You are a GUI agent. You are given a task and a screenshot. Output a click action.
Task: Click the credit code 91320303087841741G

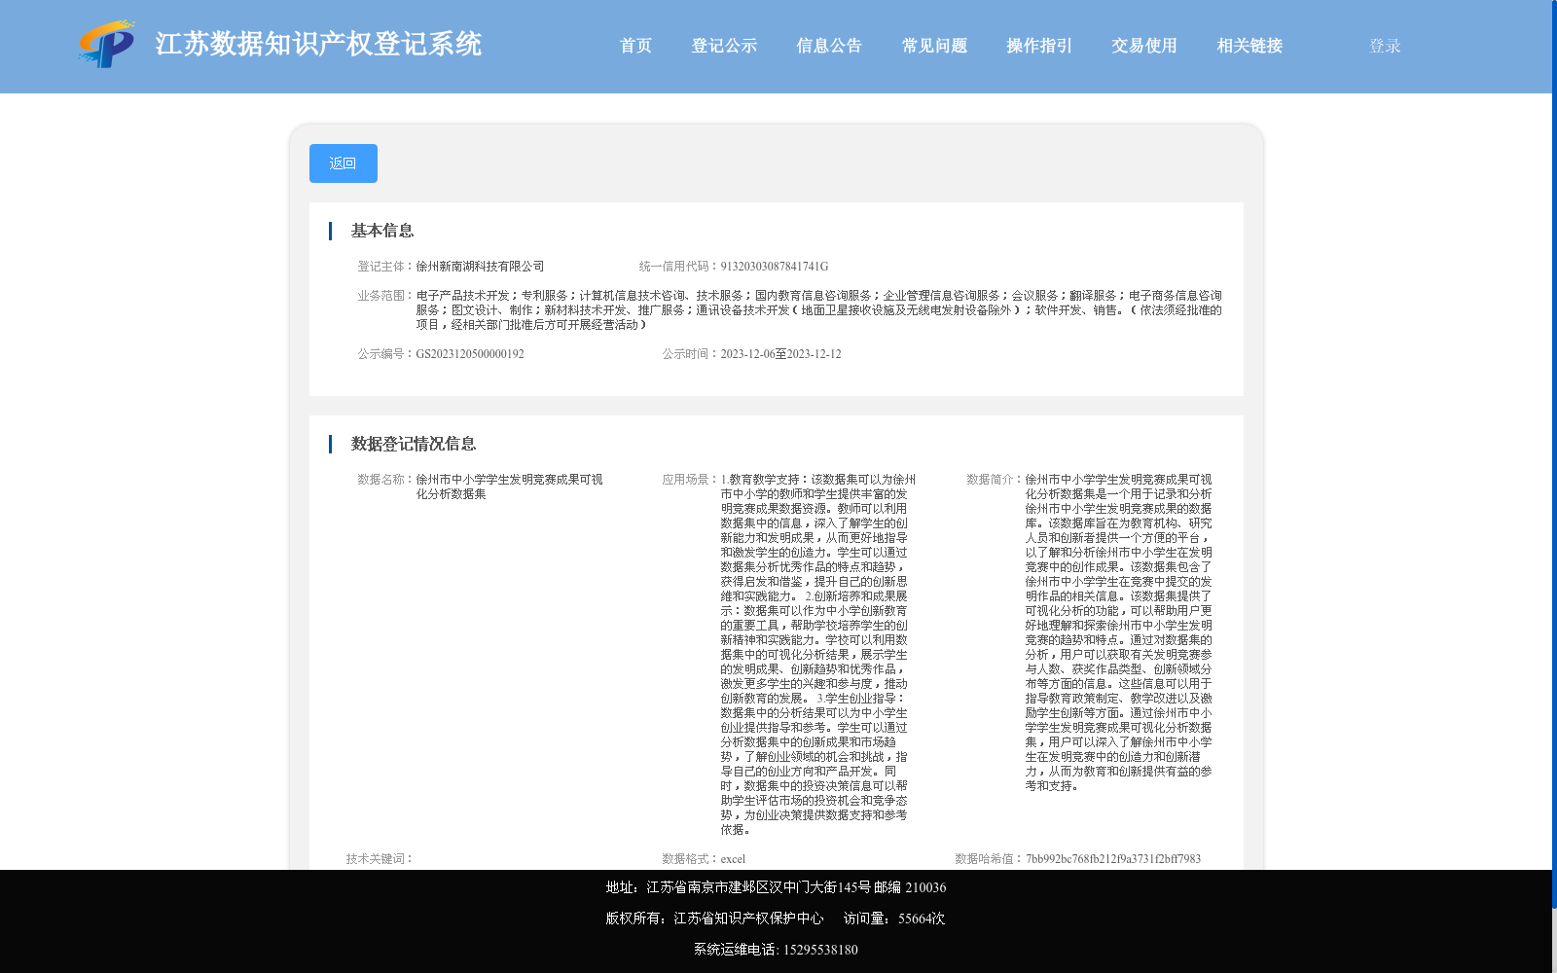tap(775, 267)
